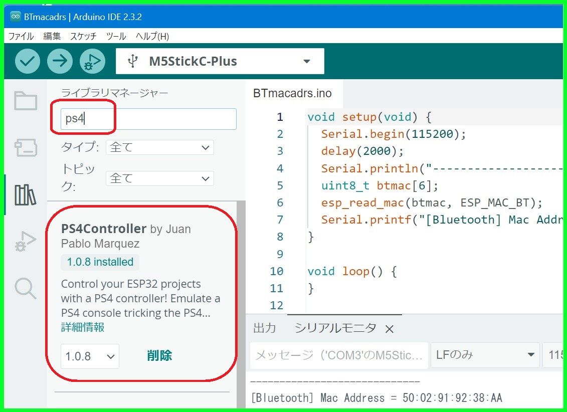Switch to the 出力 tab
Image resolution: width=567 pixels, height=412 pixels.
264,328
